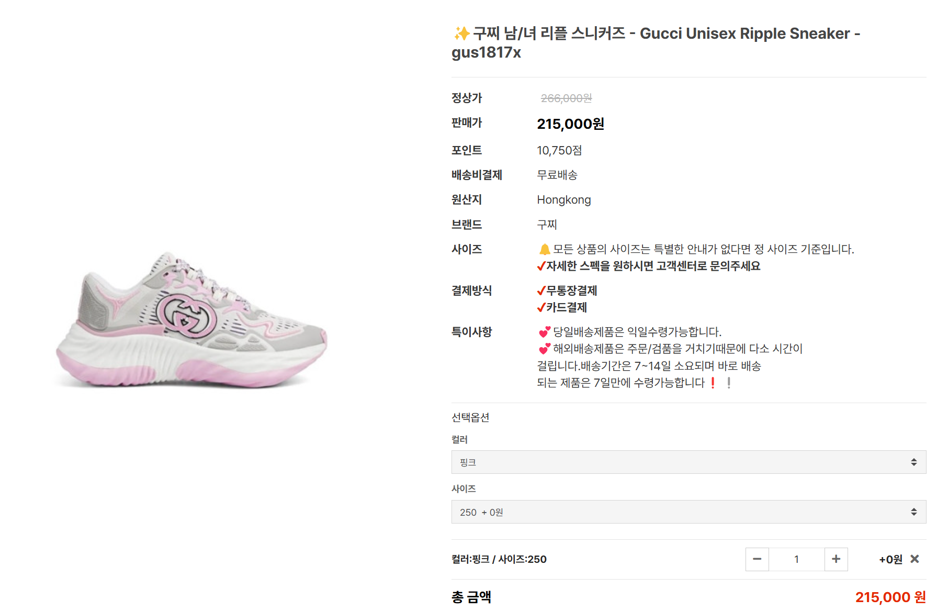937x611 pixels.
Task: Click the hearts icon beside 해외배송제품
Action: [544, 349]
